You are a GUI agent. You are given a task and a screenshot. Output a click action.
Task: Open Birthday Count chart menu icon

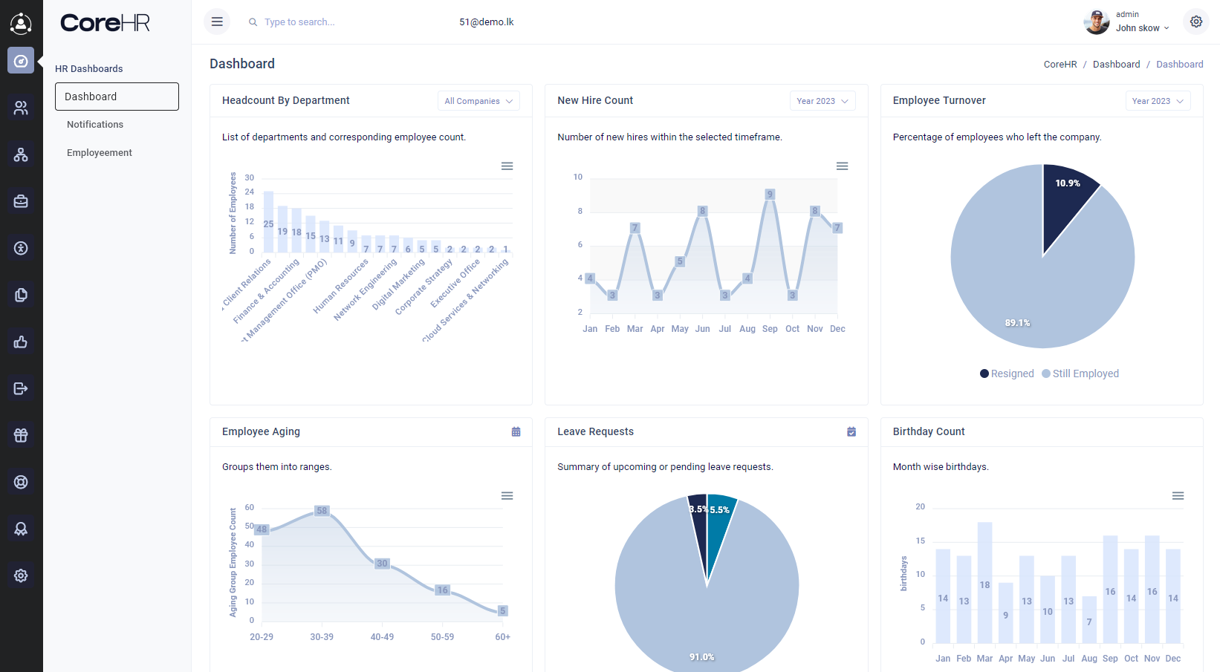click(x=1178, y=496)
